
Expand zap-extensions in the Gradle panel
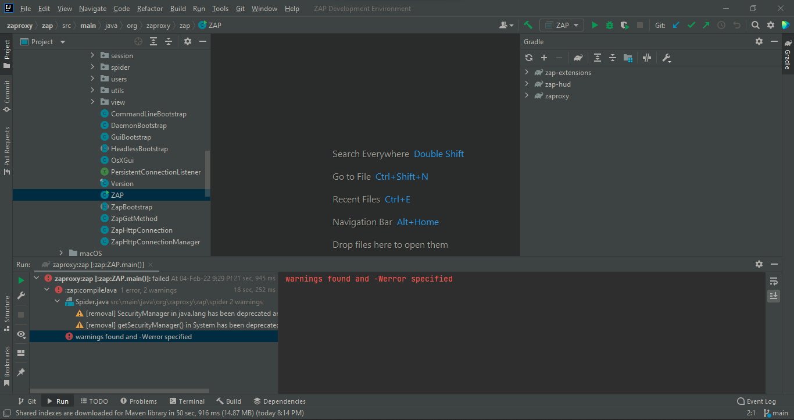(x=527, y=72)
